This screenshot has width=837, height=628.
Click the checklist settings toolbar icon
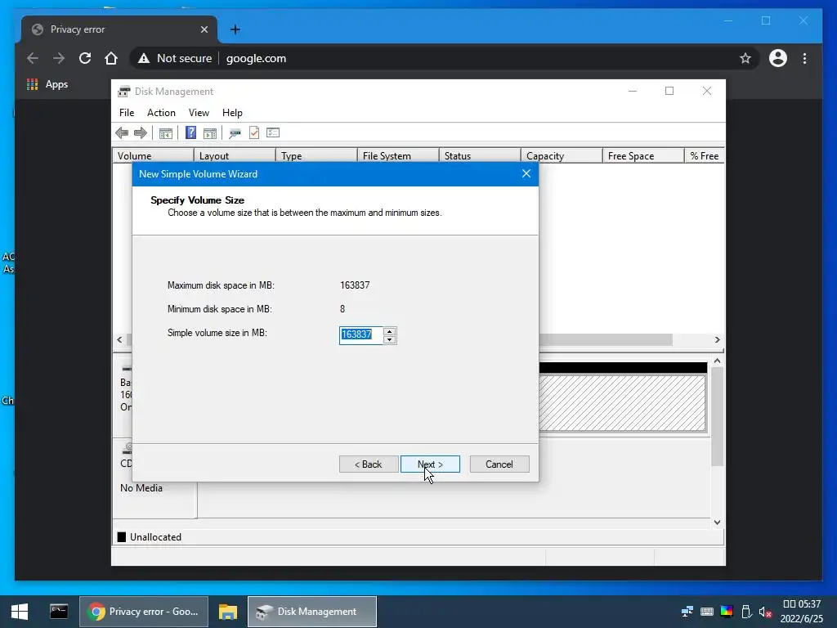pyautogui.click(x=273, y=132)
